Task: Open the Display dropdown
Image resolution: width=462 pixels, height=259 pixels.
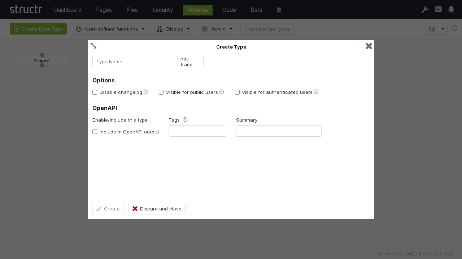Action: pos(173,29)
